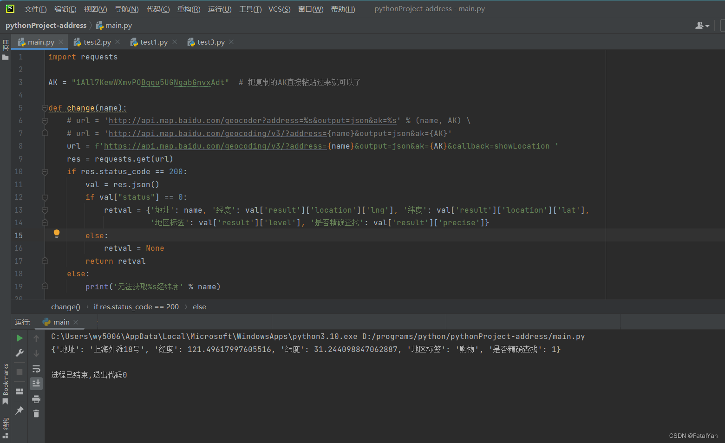Screen dimensions: 725x443
Task: Close the main run tab
Action: click(x=76, y=322)
